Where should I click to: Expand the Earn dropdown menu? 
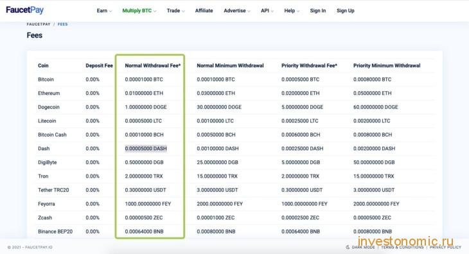pyautogui.click(x=104, y=10)
